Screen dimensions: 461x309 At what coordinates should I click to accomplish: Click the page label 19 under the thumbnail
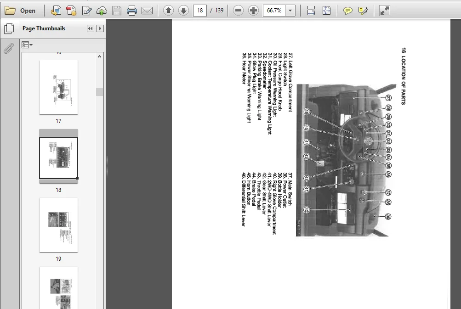pyautogui.click(x=58, y=259)
